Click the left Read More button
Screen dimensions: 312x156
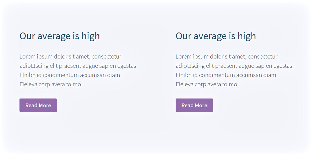click(x=38, y=105)
